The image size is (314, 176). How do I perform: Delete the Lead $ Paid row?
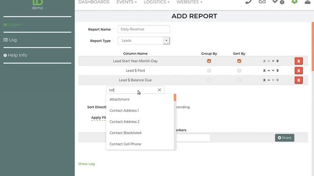[298, 70]
